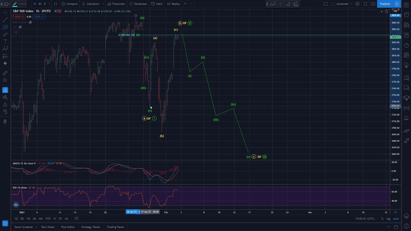Toggle EMA 8 indicator visibility
Viewport: 411px width, 231px height.
pos(30,22)
